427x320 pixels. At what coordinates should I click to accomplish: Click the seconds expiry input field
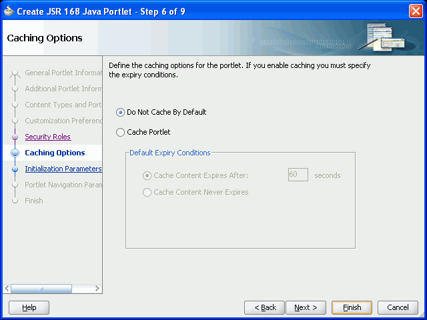pos(298,175)
